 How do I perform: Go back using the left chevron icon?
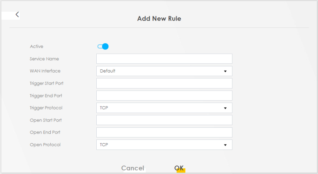point(17,15)
